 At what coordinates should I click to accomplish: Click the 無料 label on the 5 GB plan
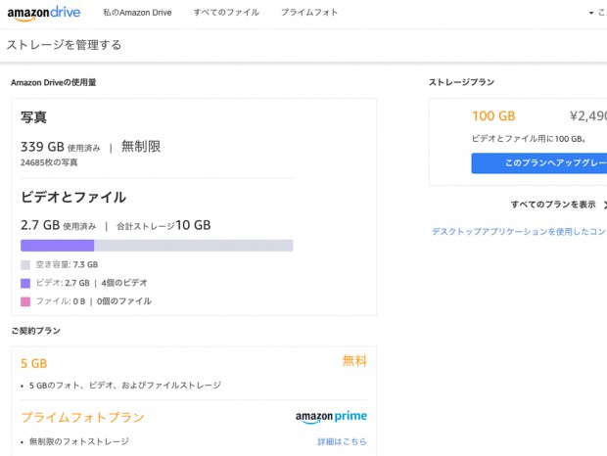click(x=354, y=361)
